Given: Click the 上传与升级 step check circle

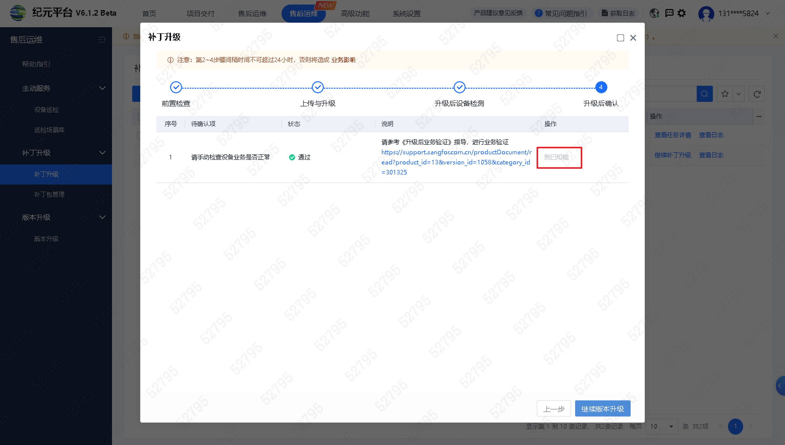Looking at the screenshot, I should pyautogui.click(x=318, y=87).
